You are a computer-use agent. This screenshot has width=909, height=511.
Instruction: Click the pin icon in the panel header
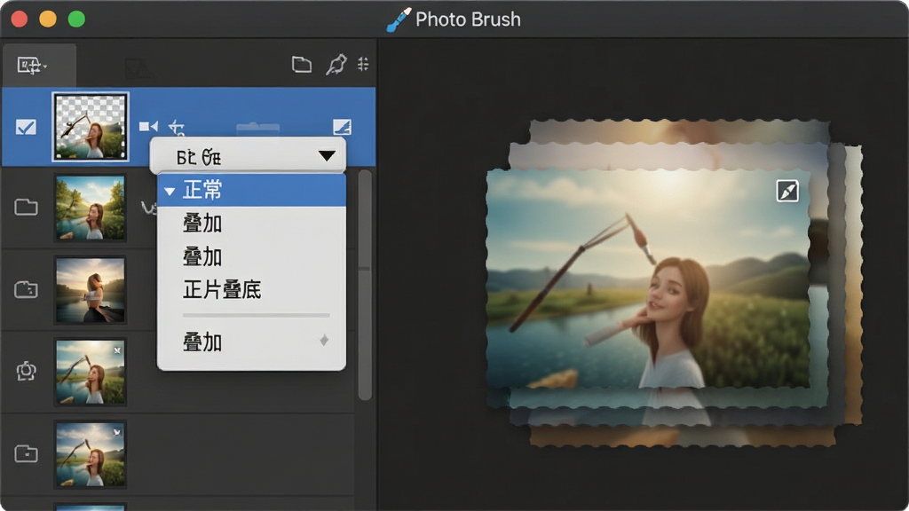pos(336,64)
